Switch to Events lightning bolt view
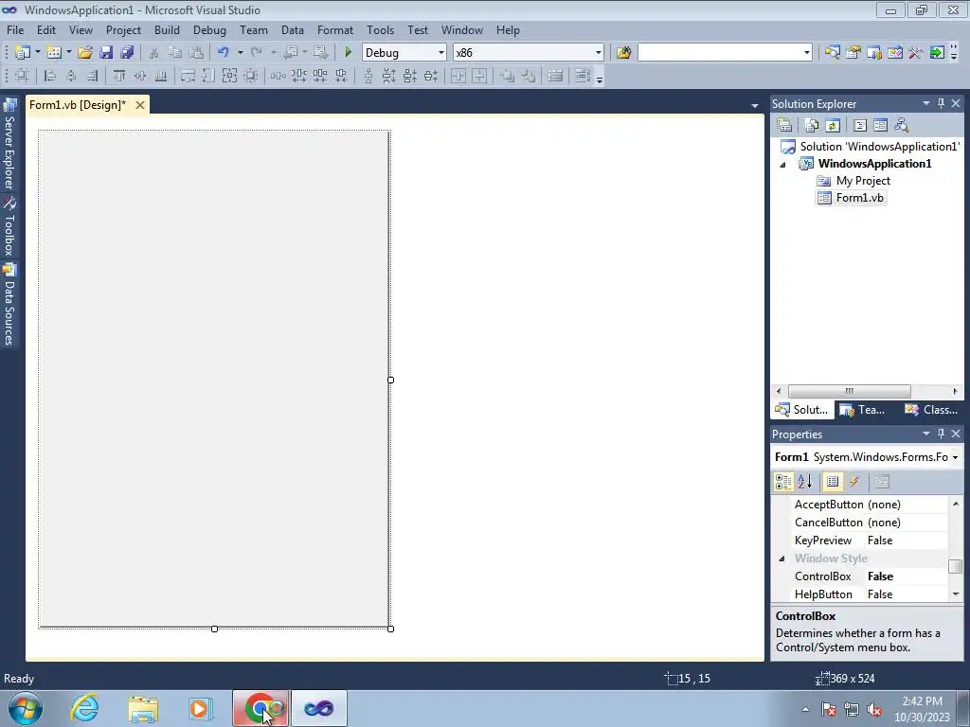 point(853,482)
